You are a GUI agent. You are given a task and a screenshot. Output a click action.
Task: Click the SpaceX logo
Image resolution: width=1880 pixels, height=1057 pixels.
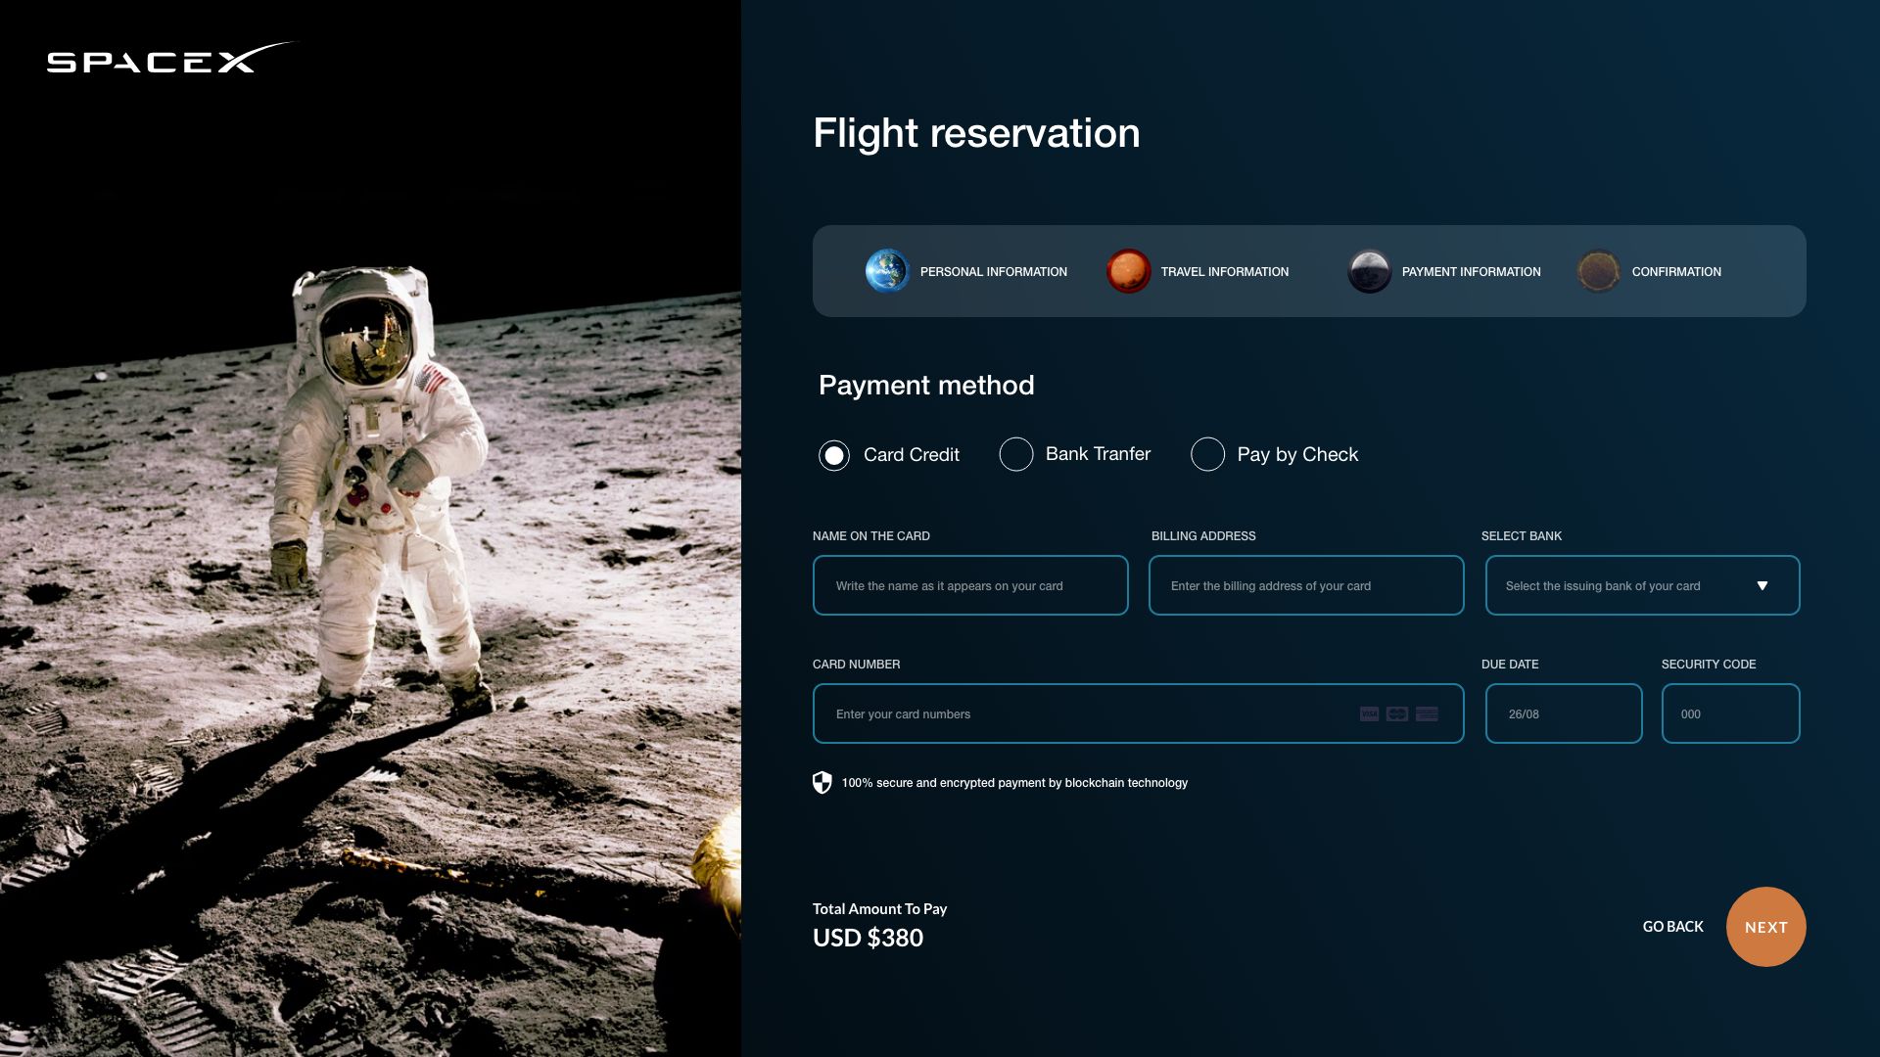tap(170, 59)
